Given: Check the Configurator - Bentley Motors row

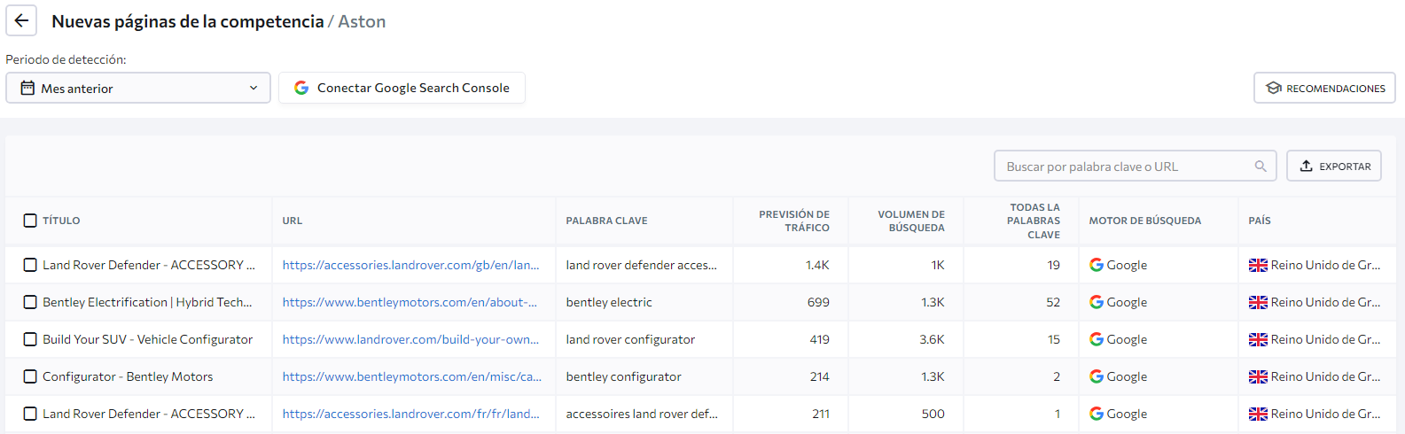Looking at the screenshot, I should point(30,376).
